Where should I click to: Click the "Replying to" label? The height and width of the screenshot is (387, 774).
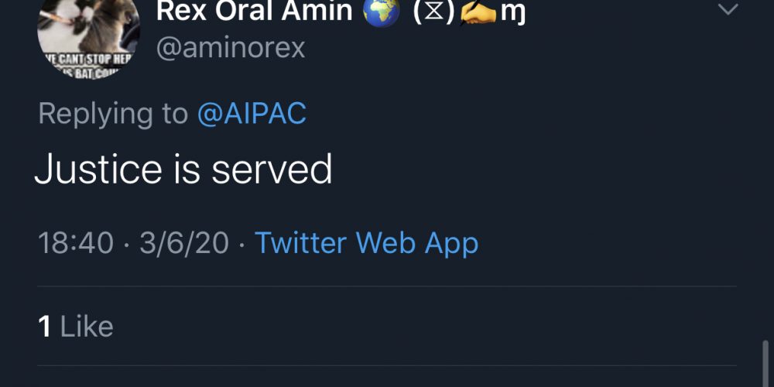pos(113,114)
